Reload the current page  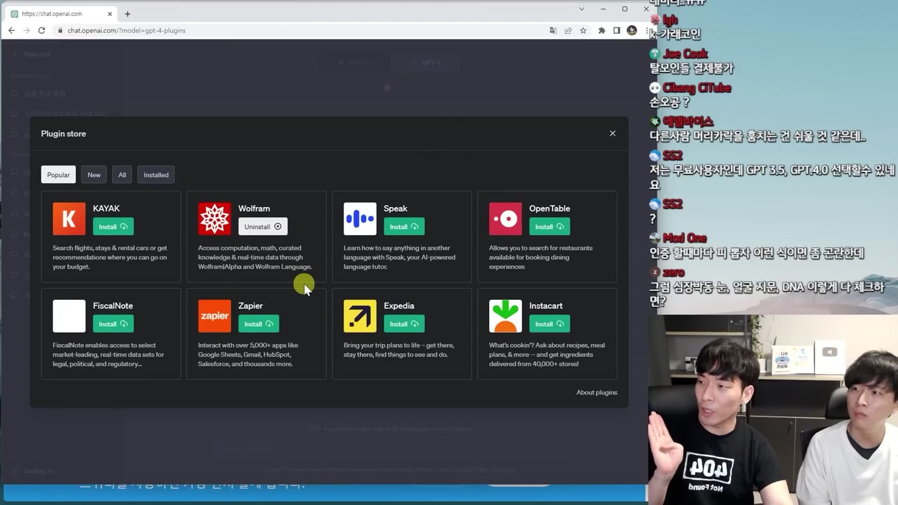(41, 30)
